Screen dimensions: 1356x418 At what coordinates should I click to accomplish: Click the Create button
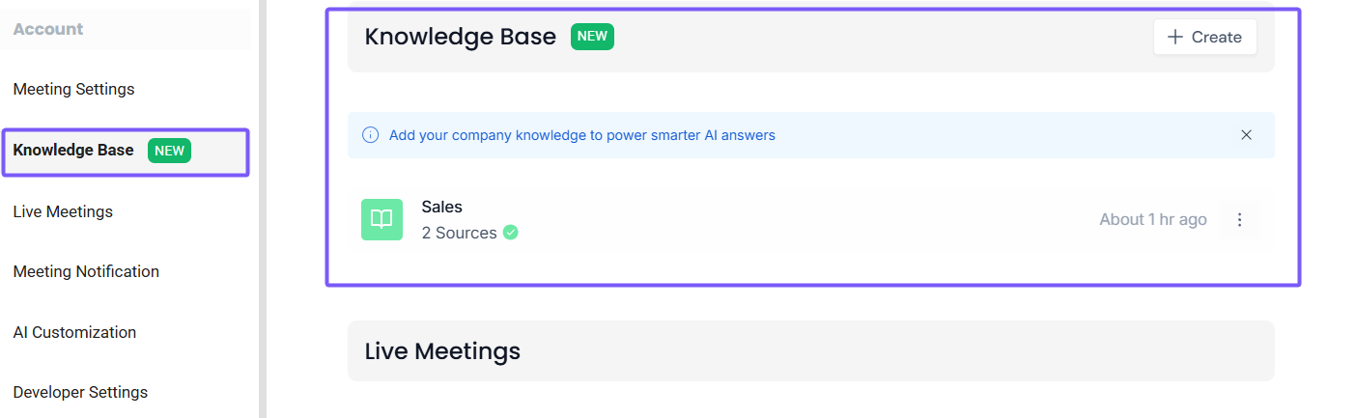point(1204,38)
